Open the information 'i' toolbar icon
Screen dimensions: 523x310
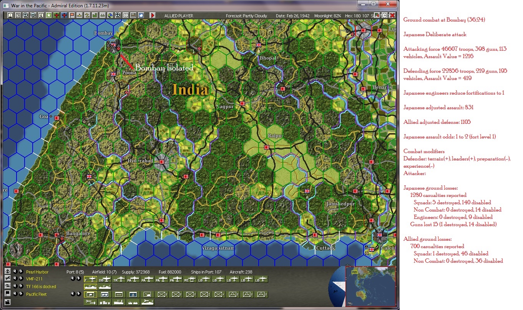[41, 15]
